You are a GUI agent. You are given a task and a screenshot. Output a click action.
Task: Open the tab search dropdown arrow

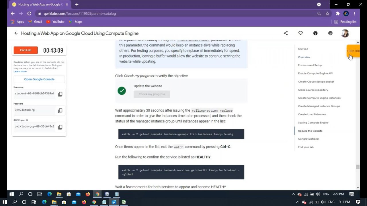[x=319, y=5]
